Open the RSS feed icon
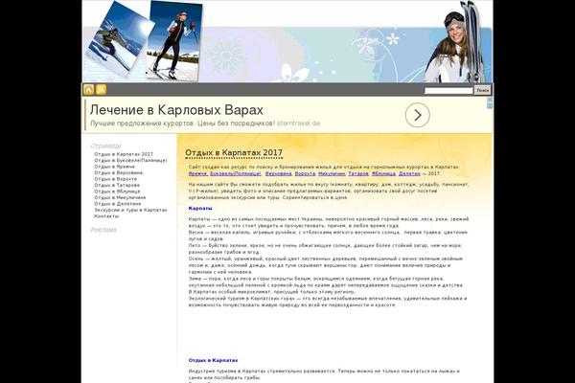 (102, 90)
